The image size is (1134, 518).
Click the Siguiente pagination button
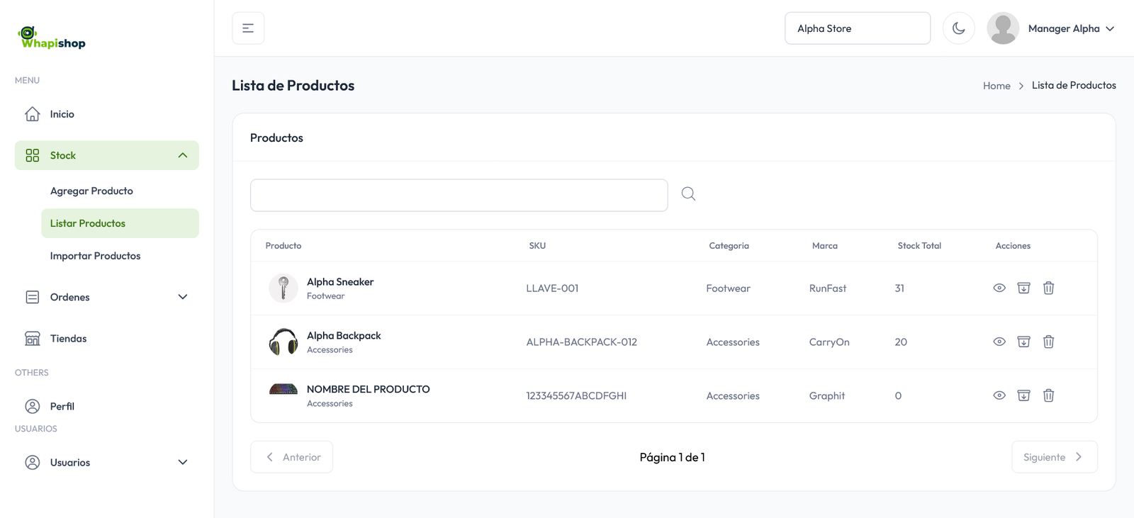[x=1054, y=457]
